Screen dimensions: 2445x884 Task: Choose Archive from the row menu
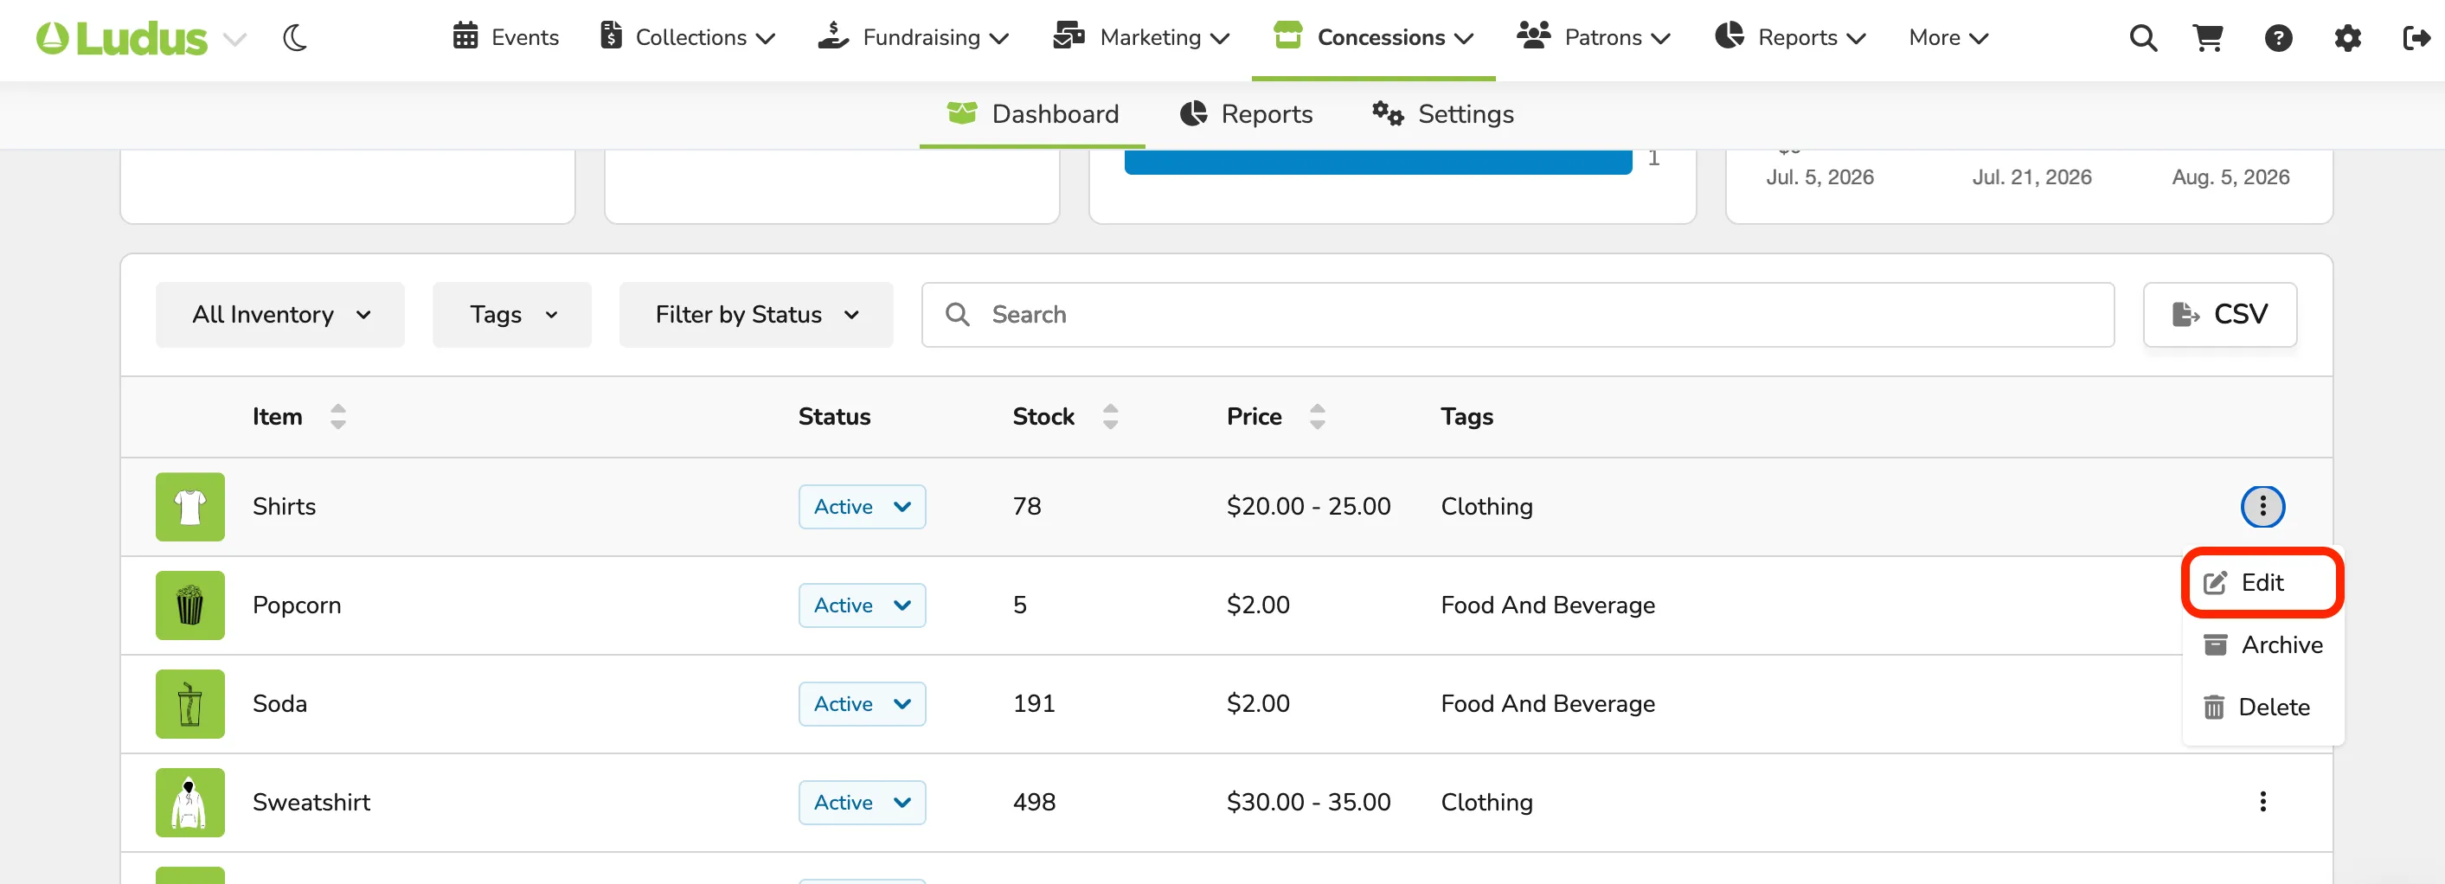(2262, 645)
